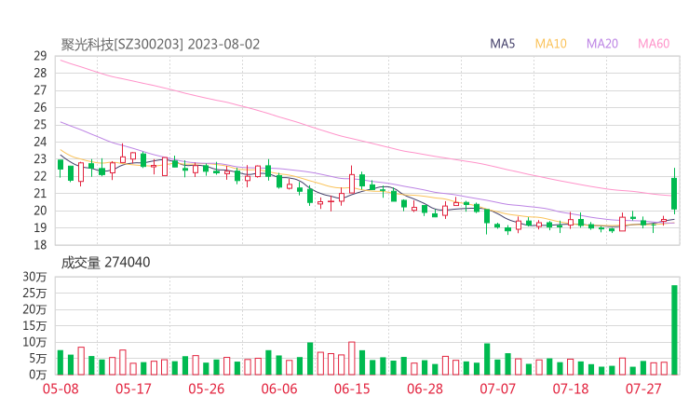The height and width of the screenshot is (410, 689).
Task: Click the 05-26 date label
Action: point(206,389)
